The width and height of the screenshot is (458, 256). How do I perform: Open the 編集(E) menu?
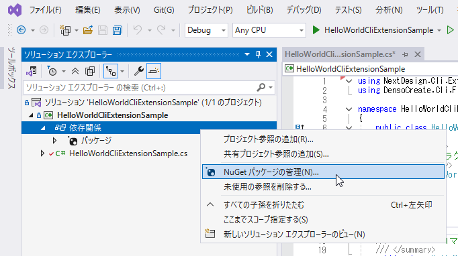[x=88, y=10]
